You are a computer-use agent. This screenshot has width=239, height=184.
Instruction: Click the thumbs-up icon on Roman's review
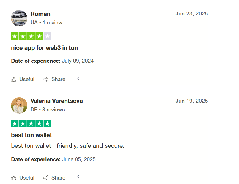[x=14, y=80]
